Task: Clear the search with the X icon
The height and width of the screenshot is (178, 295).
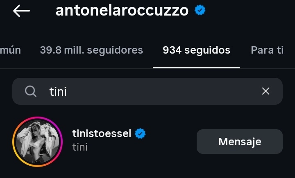Action: [x=265, y=91]
